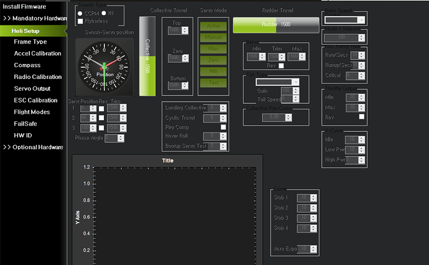Open the Servo Output page

32,89
